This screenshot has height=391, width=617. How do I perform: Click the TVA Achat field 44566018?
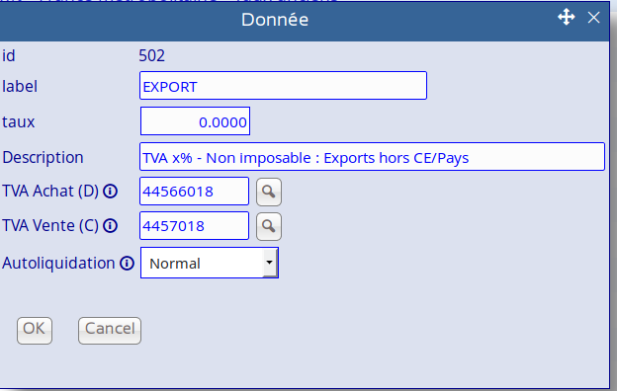click(194, 191)
